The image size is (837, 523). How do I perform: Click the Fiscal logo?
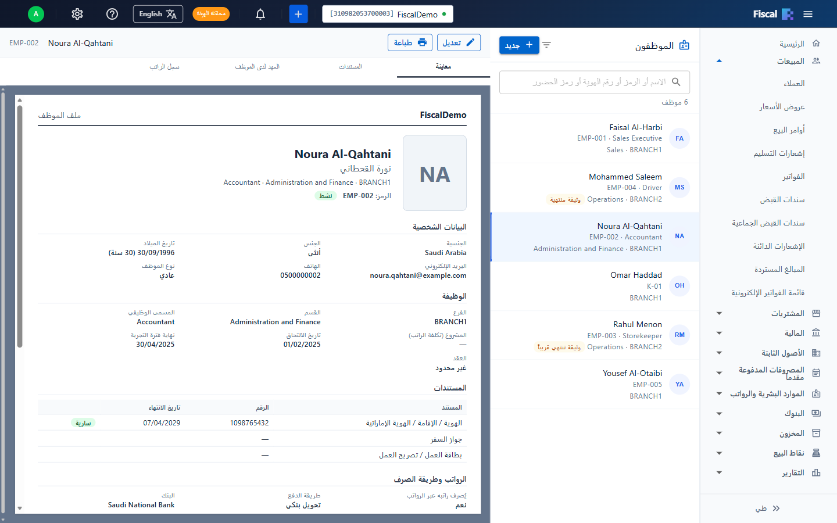(x=773, y=14)
